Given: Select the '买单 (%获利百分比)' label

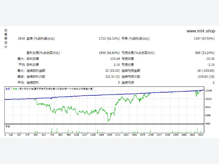Looking at the screenshot, I should click(x=136, y=39).
